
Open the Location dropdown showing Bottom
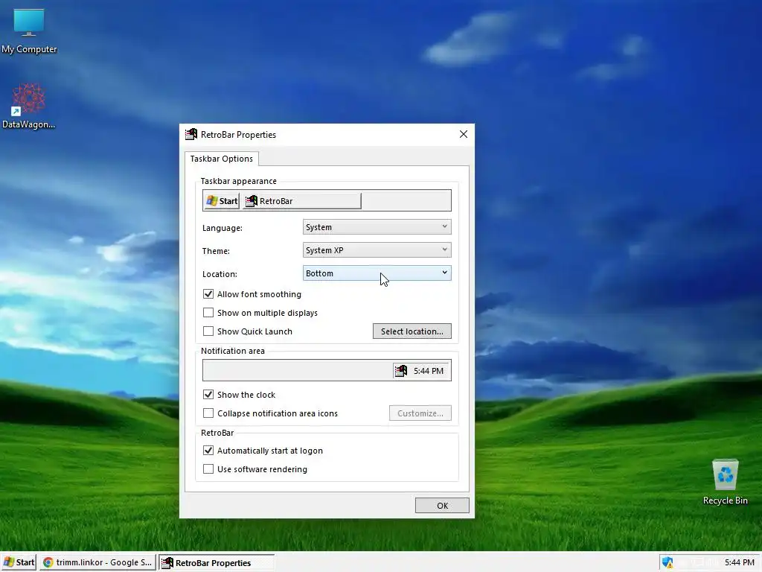(x=377, y=273)
